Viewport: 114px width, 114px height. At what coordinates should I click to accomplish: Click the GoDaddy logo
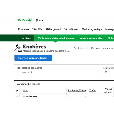pyautogui.click(x=25, y=20)
